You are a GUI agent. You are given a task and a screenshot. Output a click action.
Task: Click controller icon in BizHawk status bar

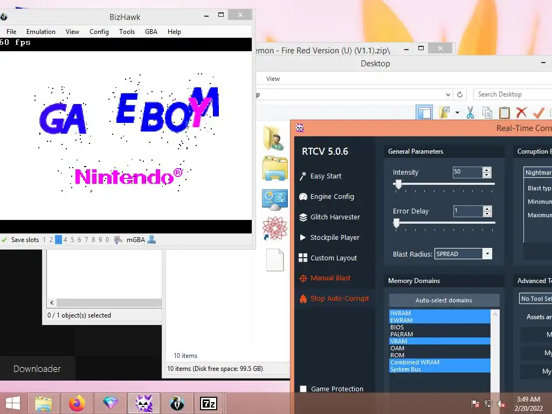[118, 240]
